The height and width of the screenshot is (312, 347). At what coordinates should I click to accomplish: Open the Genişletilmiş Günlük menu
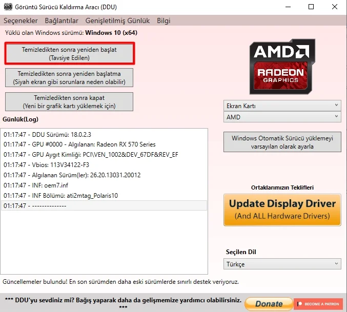(117, 20)
